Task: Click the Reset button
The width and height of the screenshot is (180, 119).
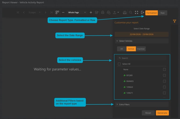Action: tap(148, 113)
